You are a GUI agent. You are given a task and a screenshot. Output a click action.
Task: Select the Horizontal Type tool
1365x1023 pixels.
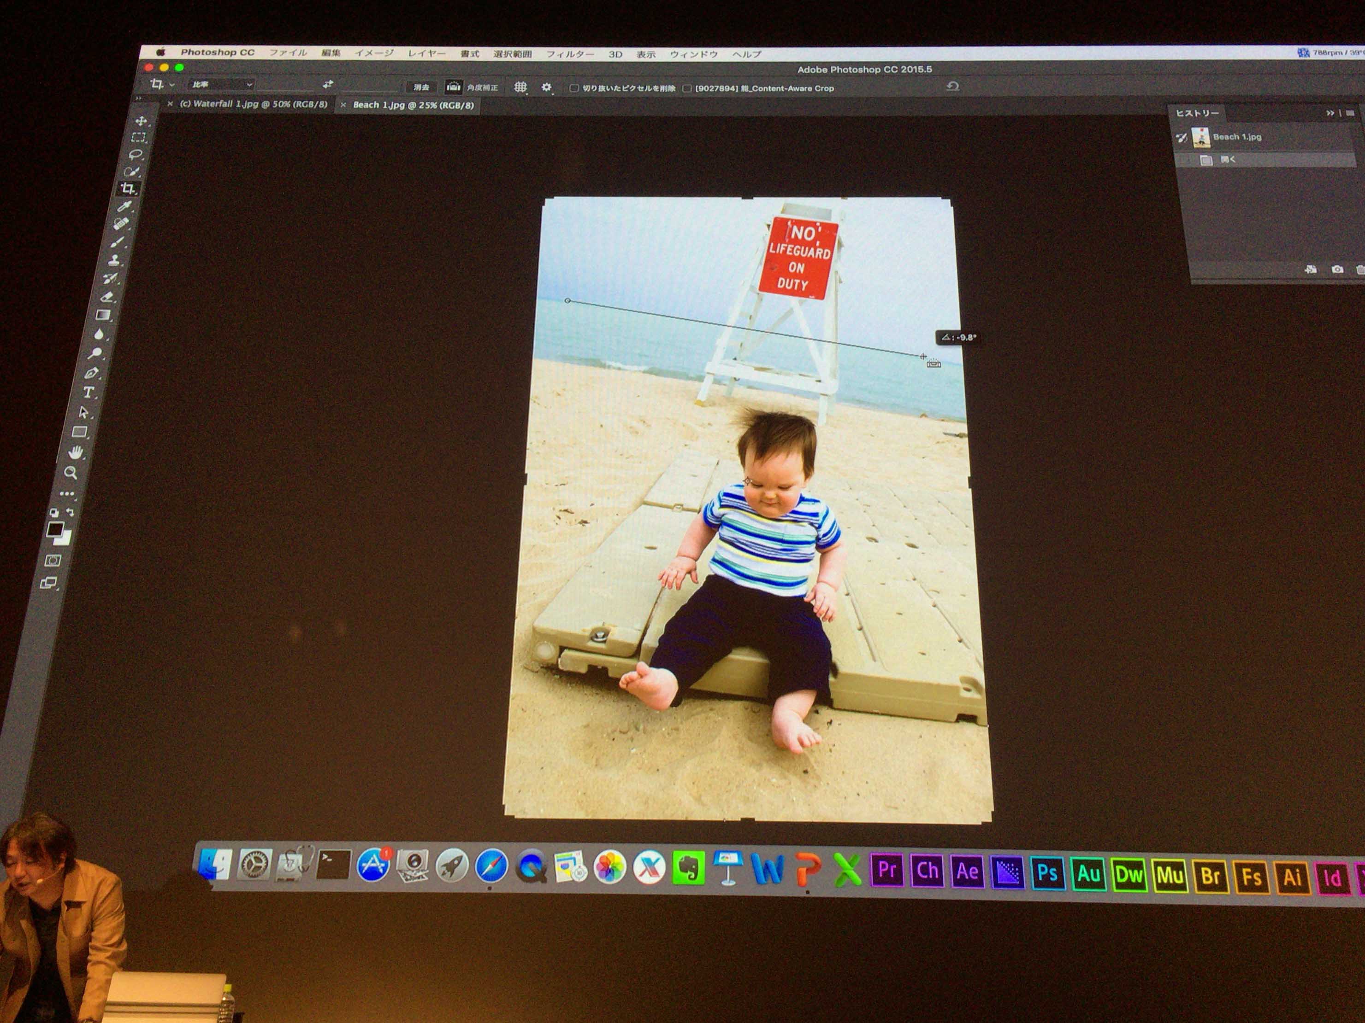click(x=89, y=392)
